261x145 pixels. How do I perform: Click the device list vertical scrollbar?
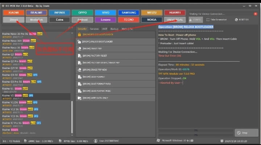(x=72, y=117)
